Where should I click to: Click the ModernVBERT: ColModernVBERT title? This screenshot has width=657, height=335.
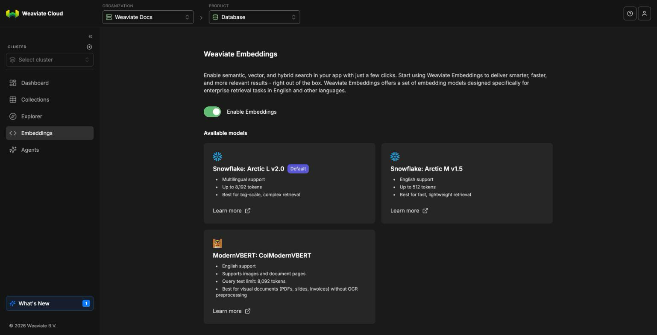point(262,256)
